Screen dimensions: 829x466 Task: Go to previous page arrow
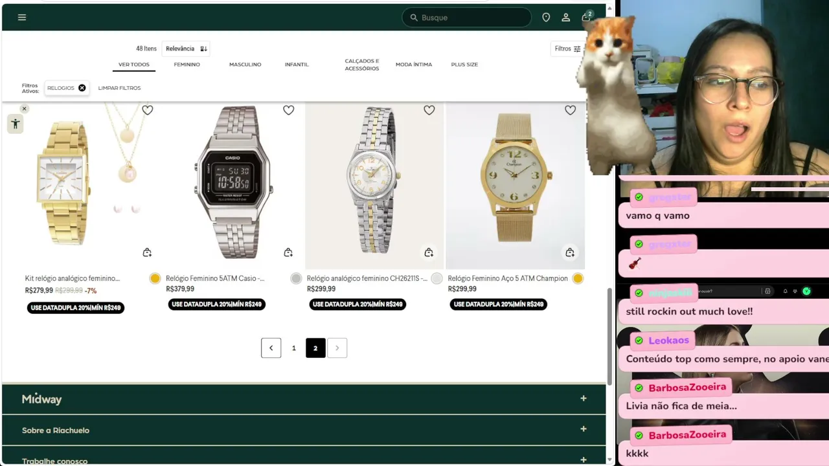pyautogui.click(x=271, y=348)
